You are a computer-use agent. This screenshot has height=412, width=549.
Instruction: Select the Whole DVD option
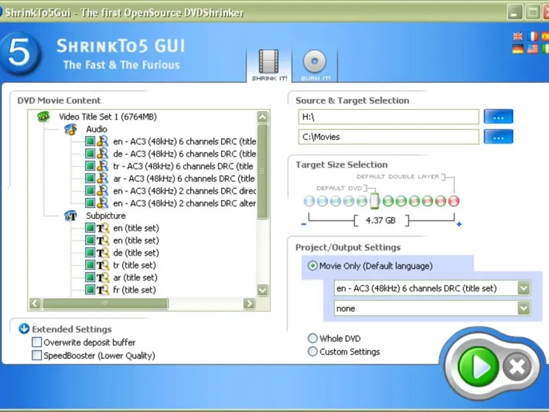pyautogui.click(x=334, y=339)
